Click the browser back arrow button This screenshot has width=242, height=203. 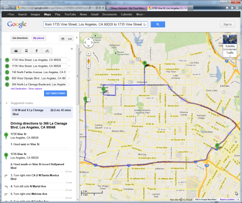6,8
